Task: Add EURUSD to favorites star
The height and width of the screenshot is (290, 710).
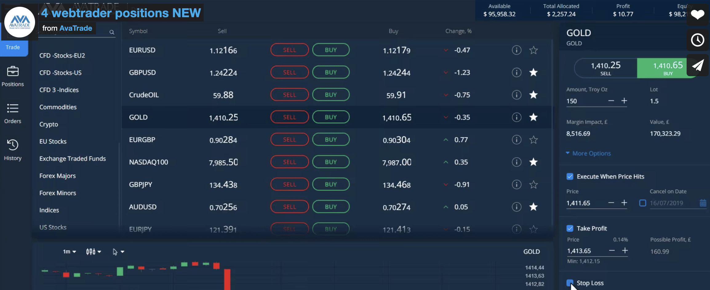Action: (533, 50)
